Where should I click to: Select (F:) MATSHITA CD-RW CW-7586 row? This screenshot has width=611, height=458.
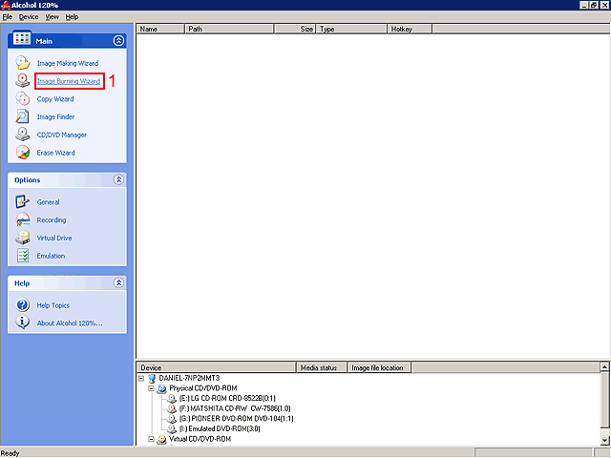coord(235,408)
